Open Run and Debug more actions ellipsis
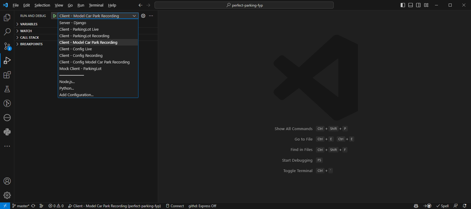 pos(151,16)
